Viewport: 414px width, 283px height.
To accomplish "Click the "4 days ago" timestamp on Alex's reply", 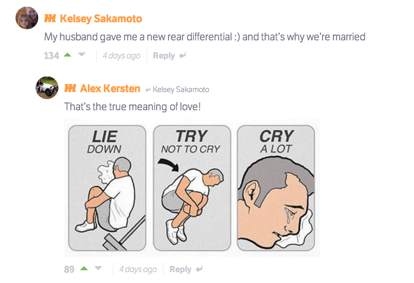I will pos(138,269).
